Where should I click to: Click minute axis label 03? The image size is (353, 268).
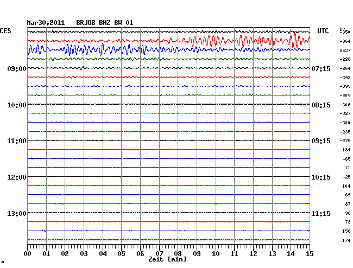pyautogui.click(x=84, y=254)
